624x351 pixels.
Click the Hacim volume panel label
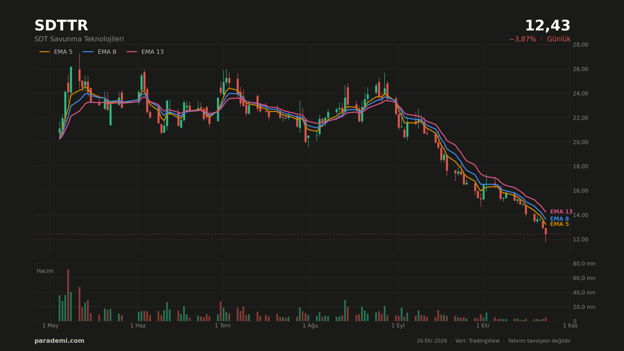[45, 271]
